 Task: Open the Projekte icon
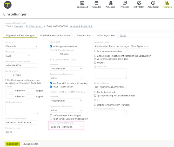pos(125,3)
